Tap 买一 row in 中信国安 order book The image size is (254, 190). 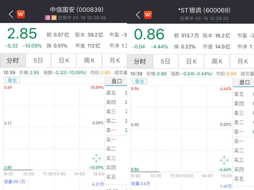coord(116,140)
